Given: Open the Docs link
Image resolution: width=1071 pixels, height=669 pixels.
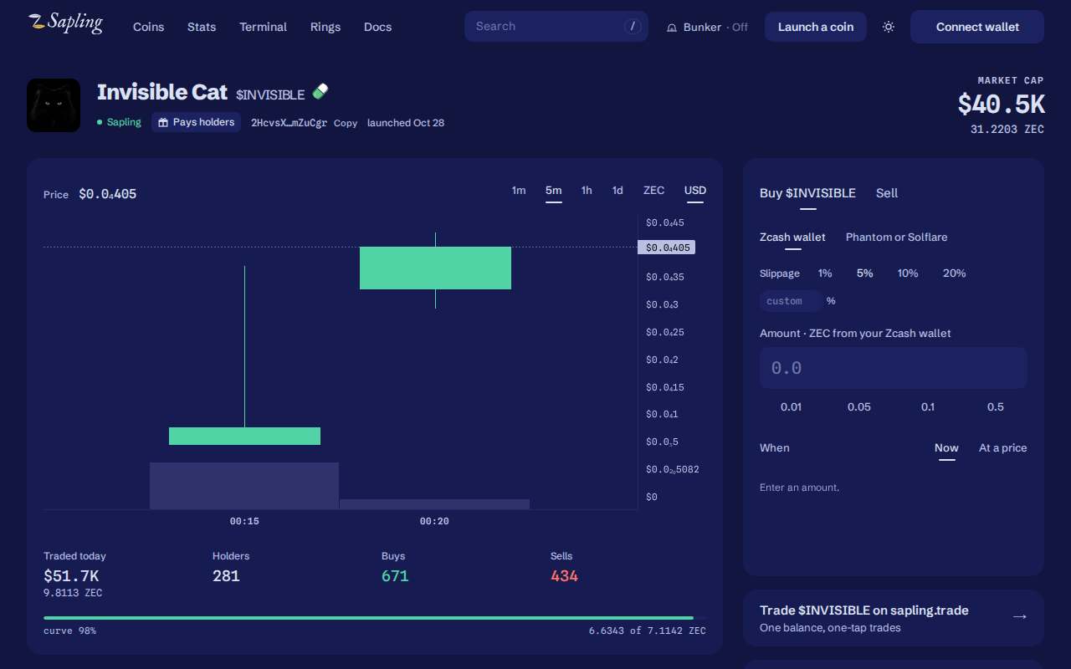Looking at the screenshot, I should click(x=377, y=27).
